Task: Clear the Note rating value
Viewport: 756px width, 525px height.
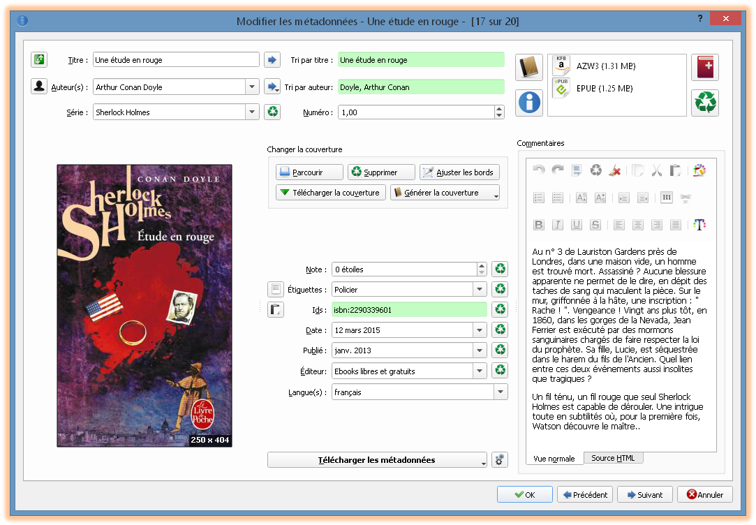Action: pyautogui.click(x=500, y=269)
